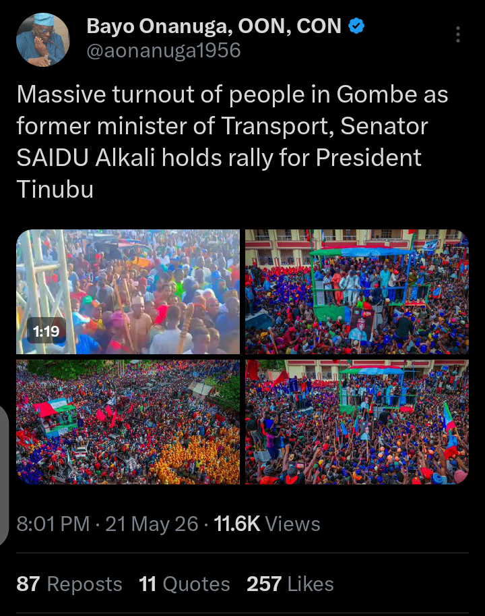Viewport: 485px width, 616px height.
Task: View the 11 Quotes list
Action: tap(185, 584)
